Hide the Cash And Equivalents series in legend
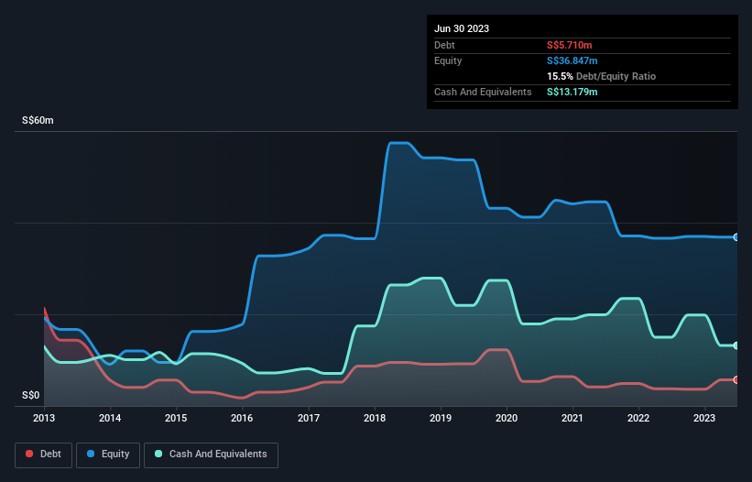This screenshot has width=752, height=482. point(211,454)
